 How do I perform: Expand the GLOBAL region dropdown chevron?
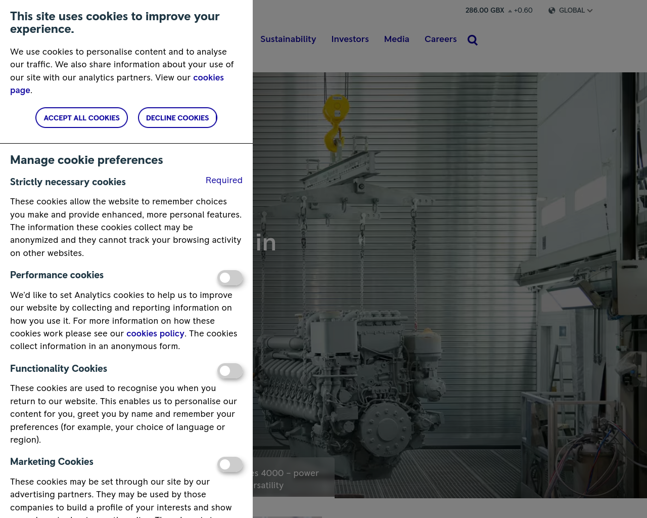pos(590,11)
